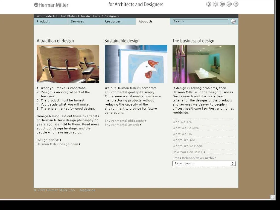This screenshot has height=210, width=280.
Task: Open the Where We've Been link
Action: pos(187,146)
